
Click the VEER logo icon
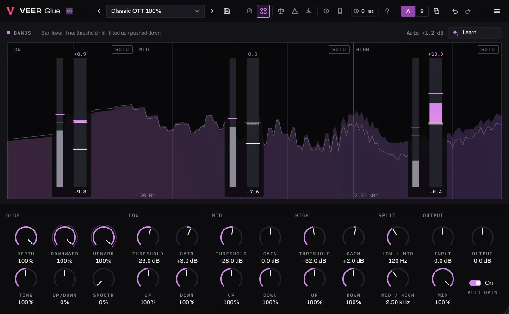[10, 11]
